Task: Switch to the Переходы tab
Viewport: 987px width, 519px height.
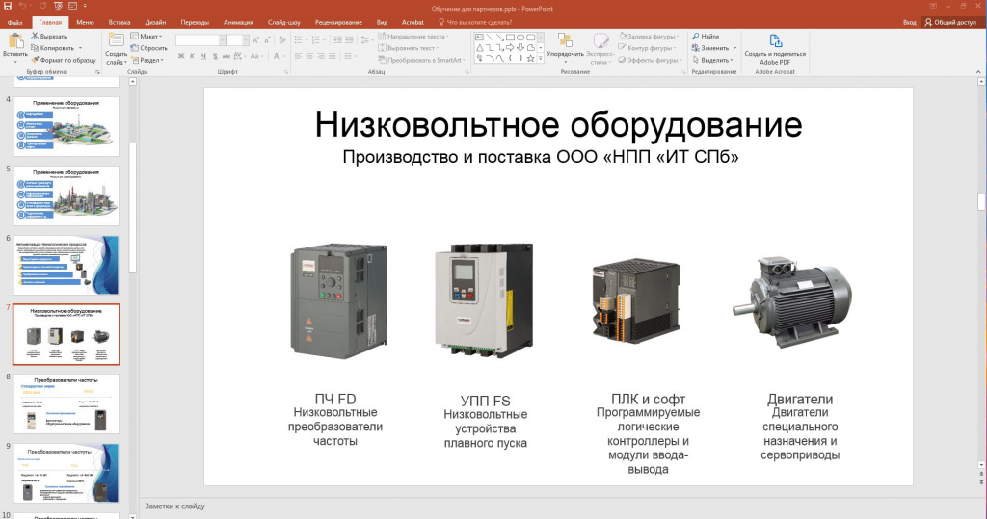Action: point(195,22)
